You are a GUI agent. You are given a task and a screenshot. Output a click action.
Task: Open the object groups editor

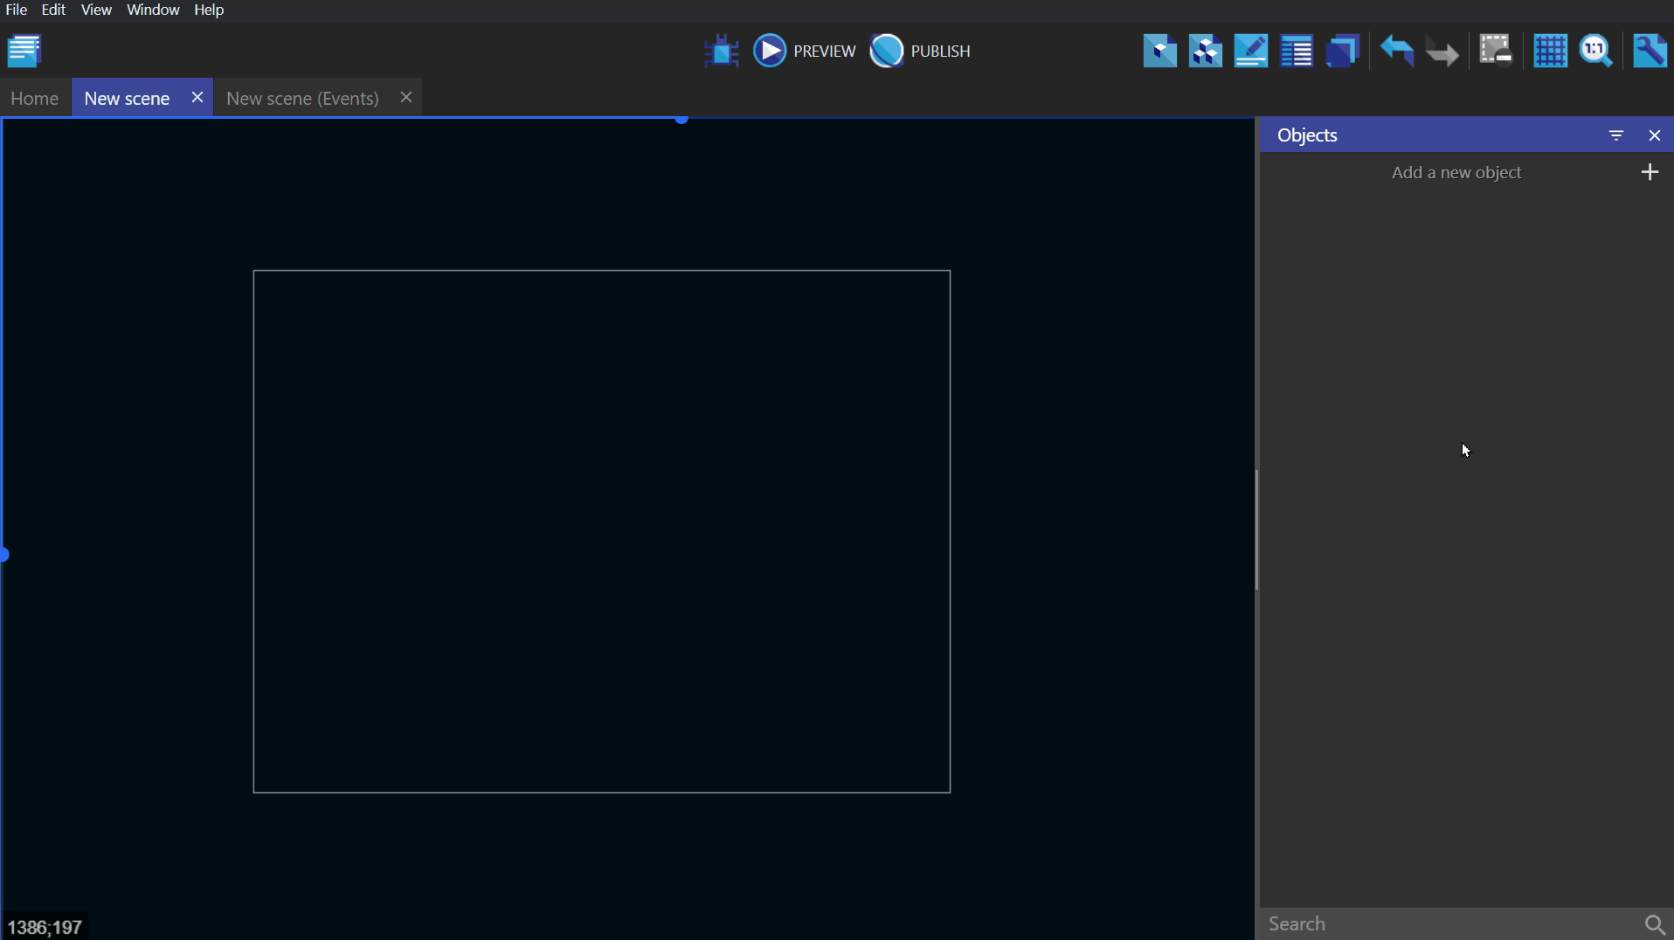(1205, 51)
